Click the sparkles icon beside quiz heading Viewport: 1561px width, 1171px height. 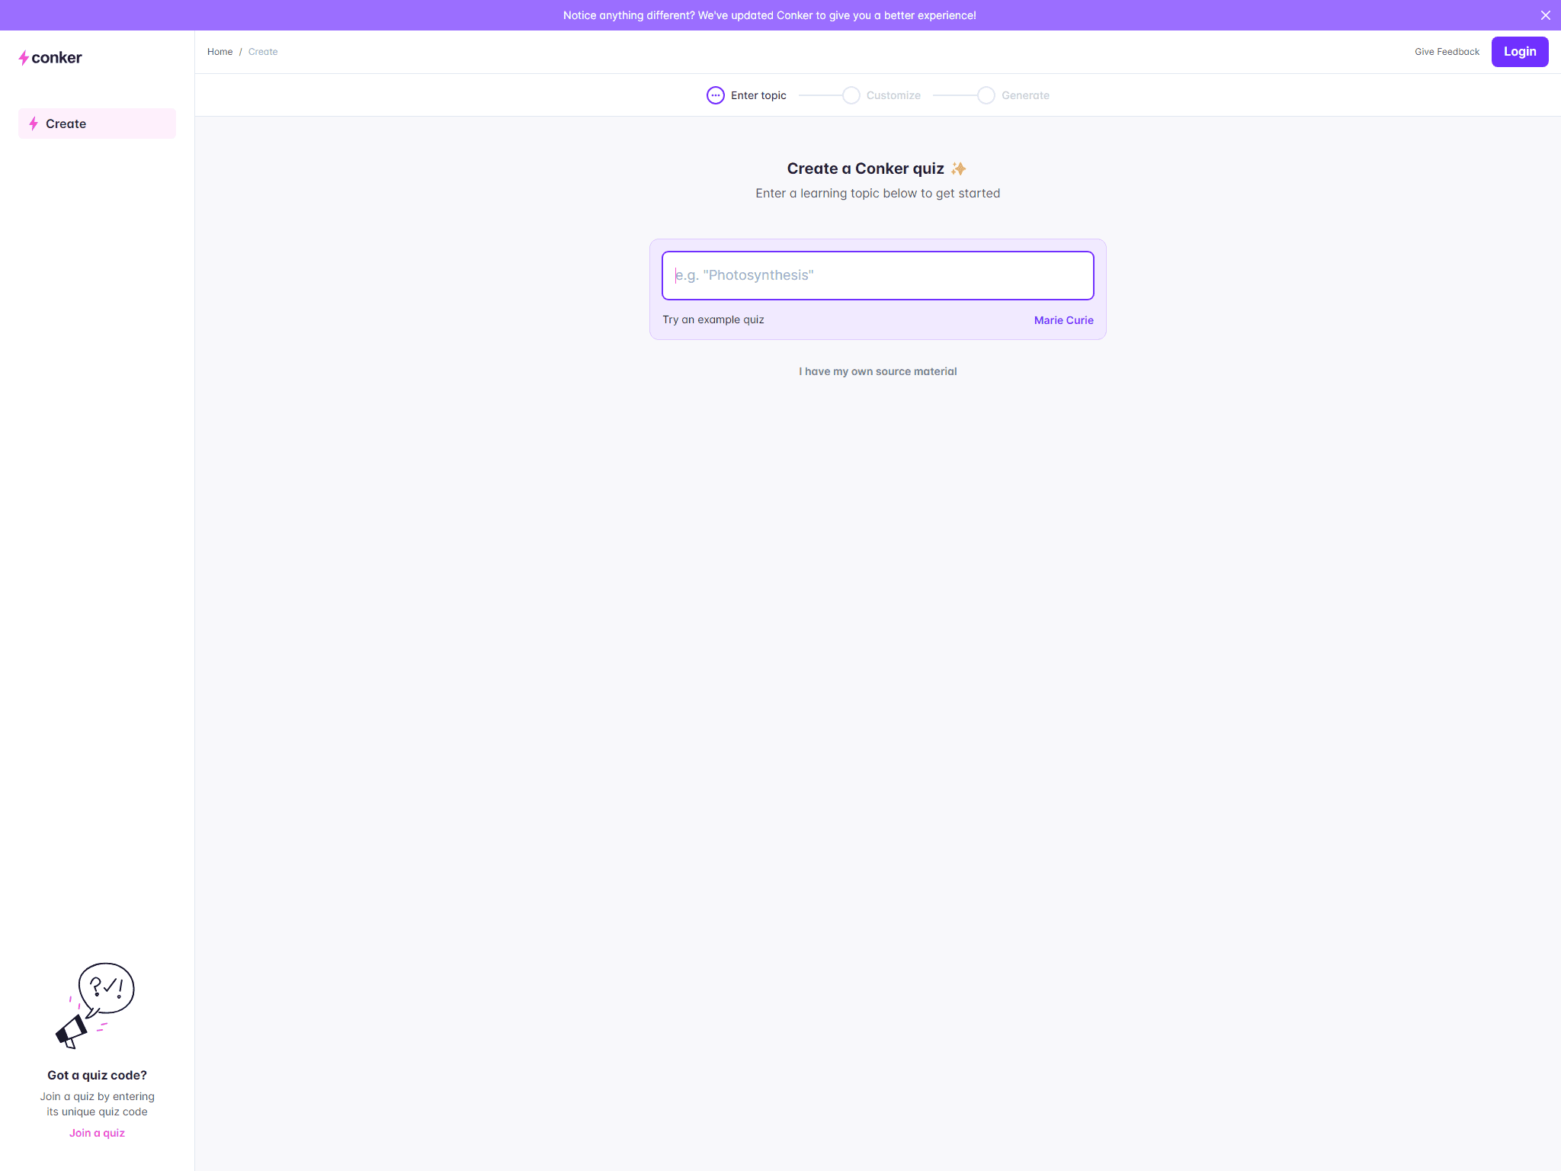point(959,168)
